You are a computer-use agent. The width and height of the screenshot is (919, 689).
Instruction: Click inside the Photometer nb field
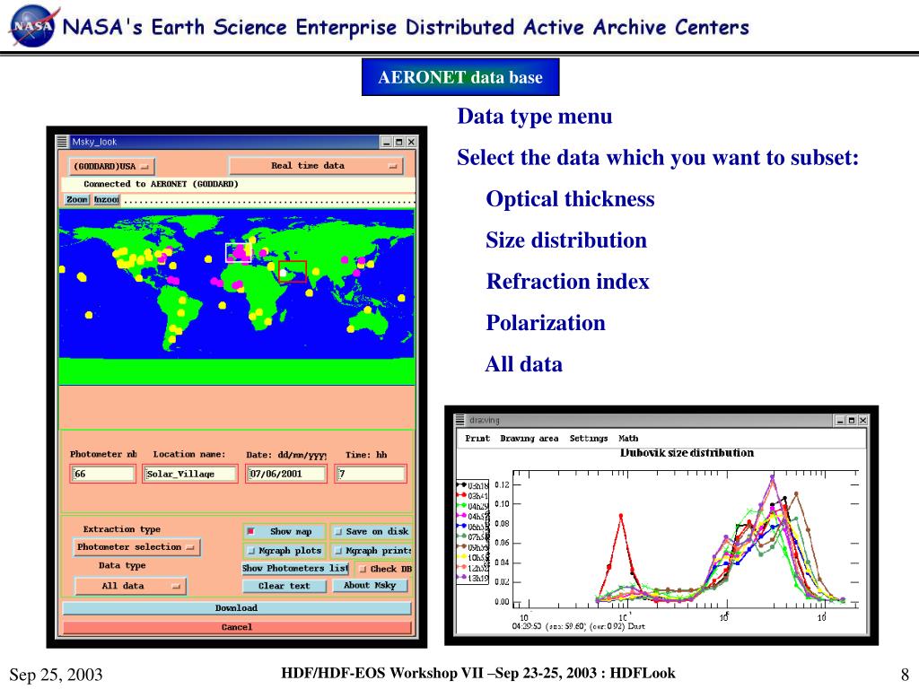tap(102, 474)
